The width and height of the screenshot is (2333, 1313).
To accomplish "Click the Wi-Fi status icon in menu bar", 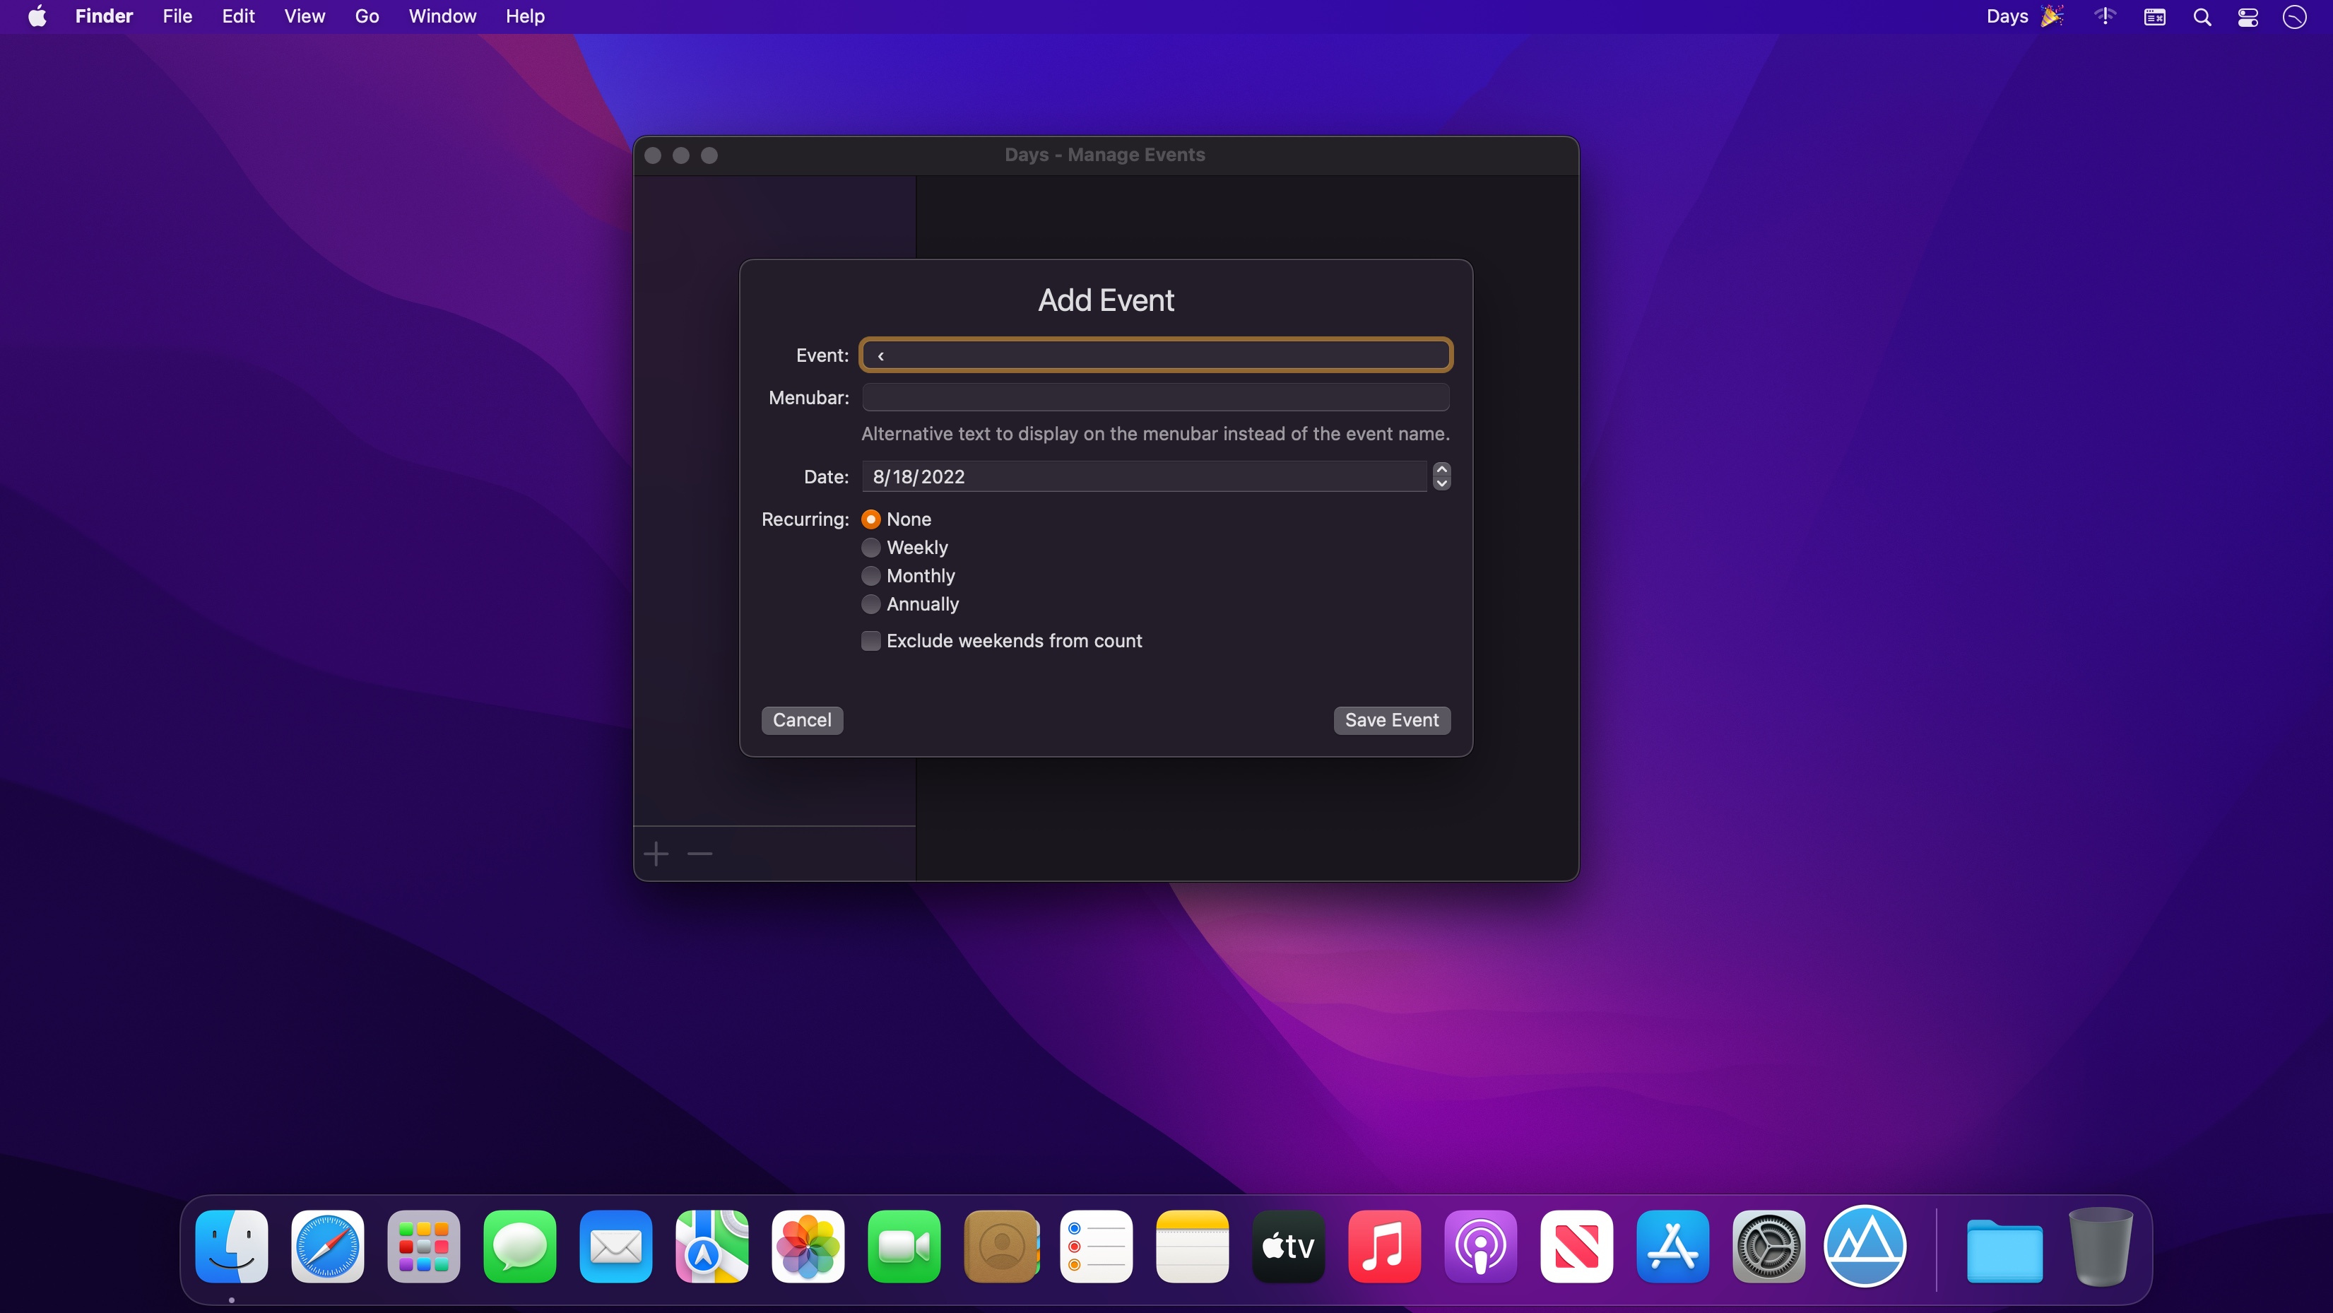I will 2105,16.
